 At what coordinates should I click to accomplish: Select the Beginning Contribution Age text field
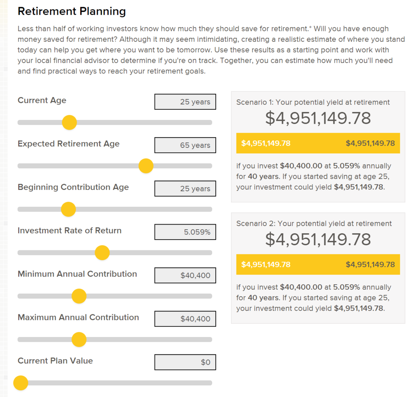(x=185, y=189)
